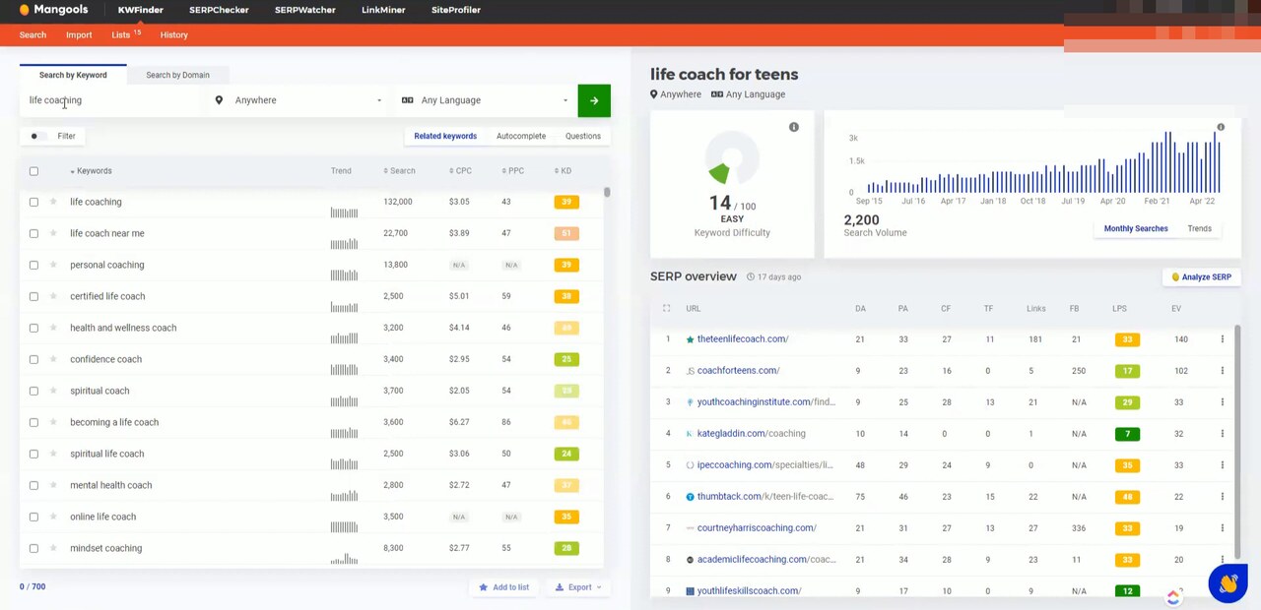1261x610 pixels.
Task: Click the keyword list scrollbar
Action: click(x=607, y=193)
